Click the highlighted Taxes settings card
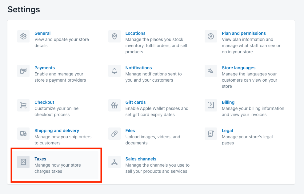Viewport: 304px width, 194px height. tap(56, 165)
